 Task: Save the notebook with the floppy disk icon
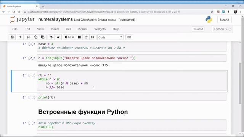coord(12,37)
